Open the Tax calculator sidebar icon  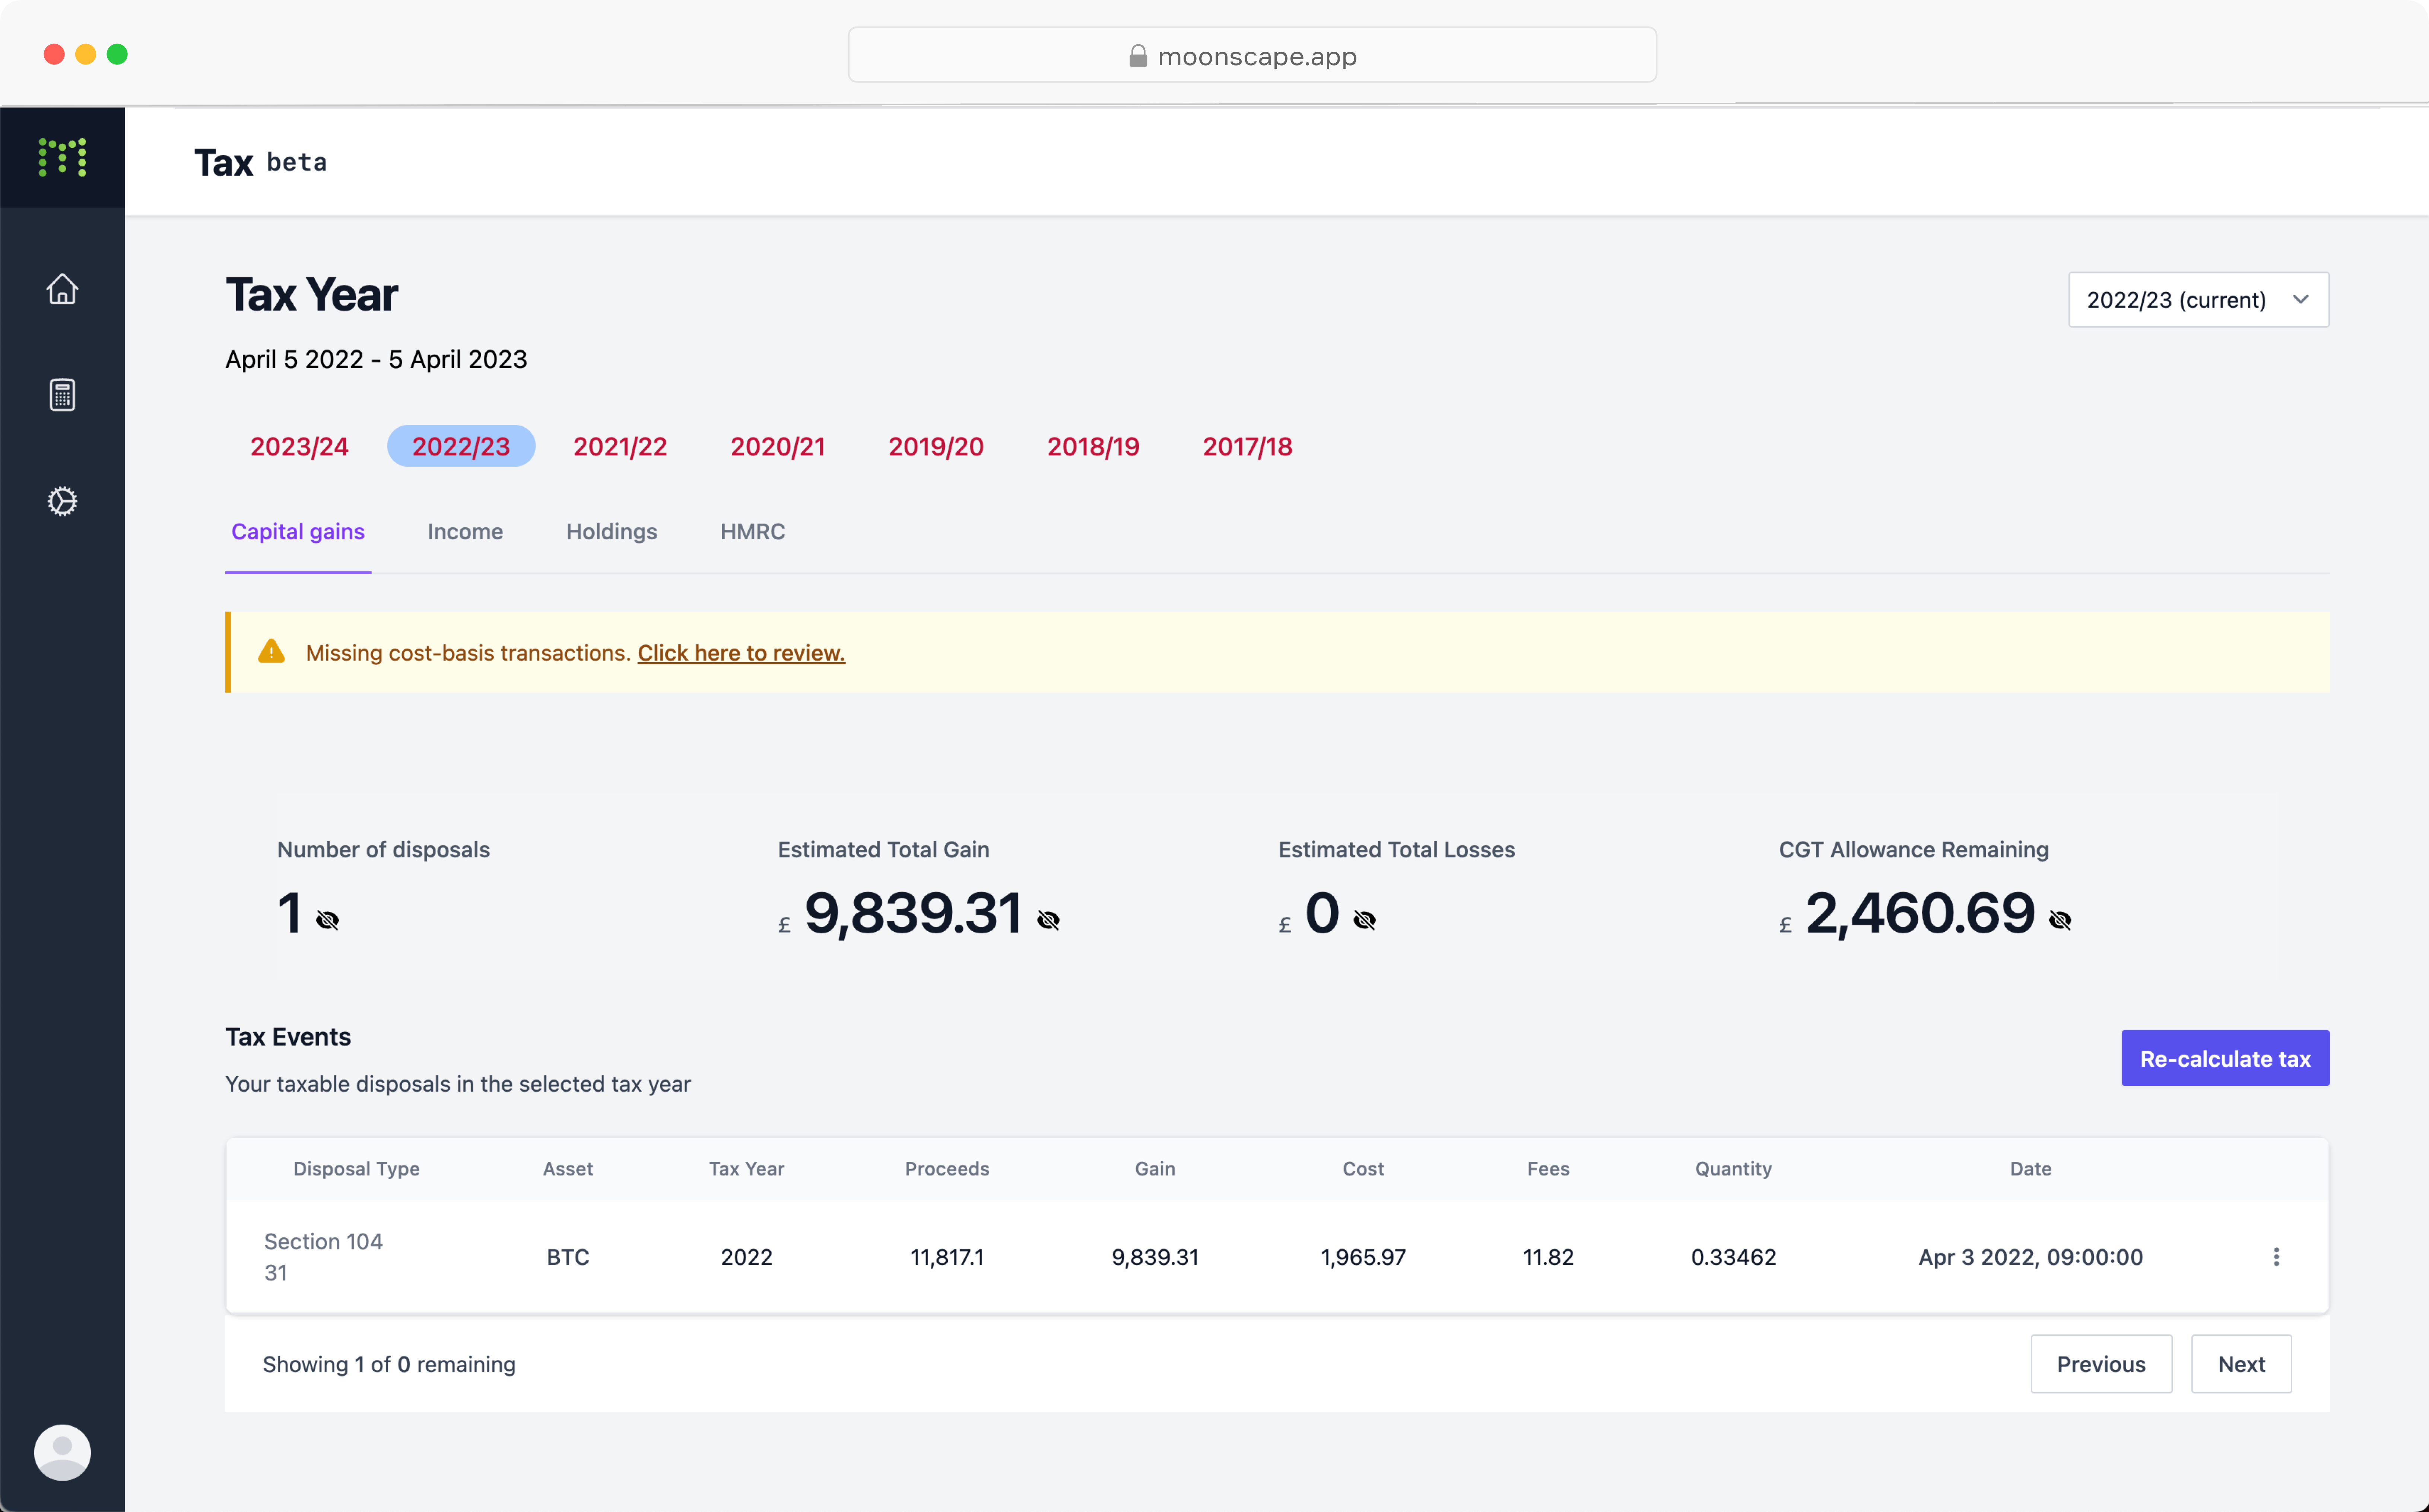[62, 395]
